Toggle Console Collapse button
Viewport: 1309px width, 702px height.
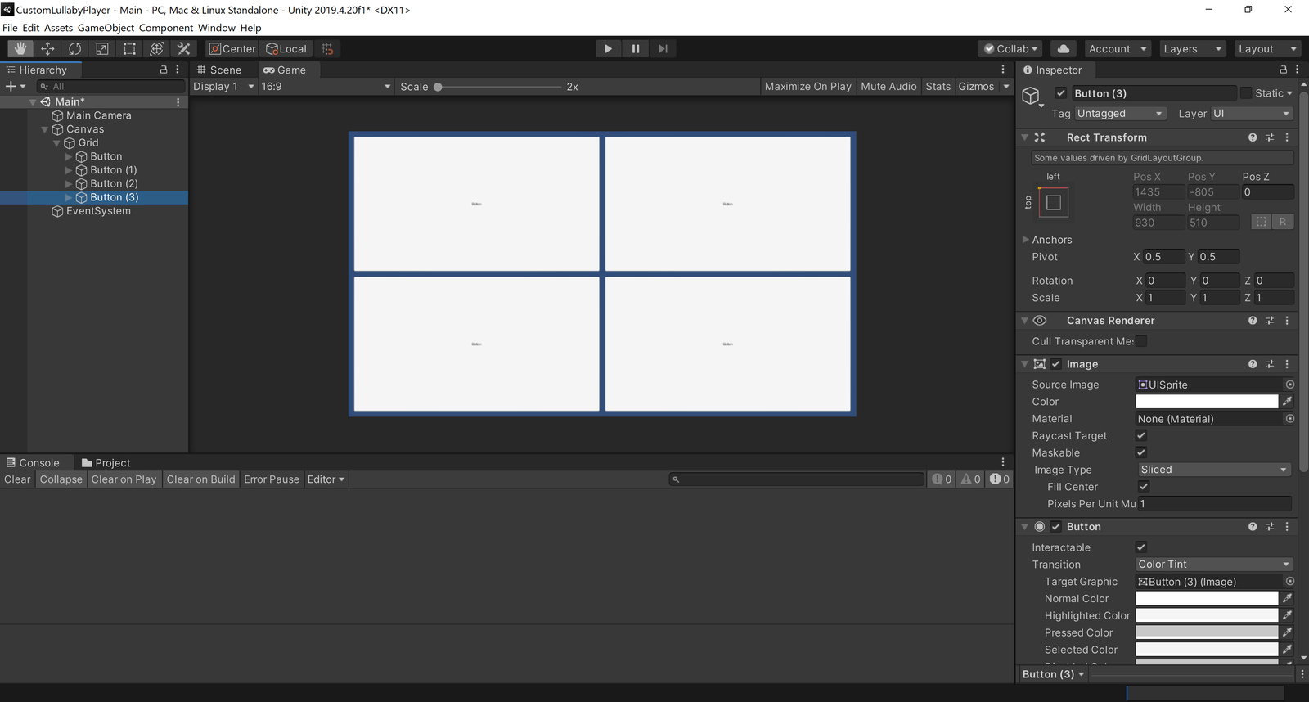(61, 479)
